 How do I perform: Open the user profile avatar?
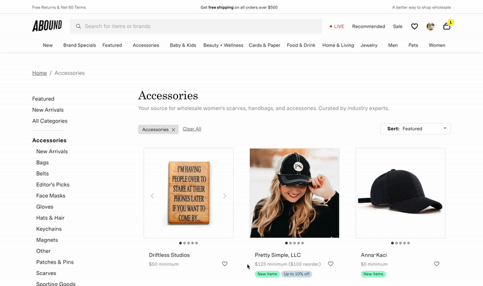tap(430, 27)
